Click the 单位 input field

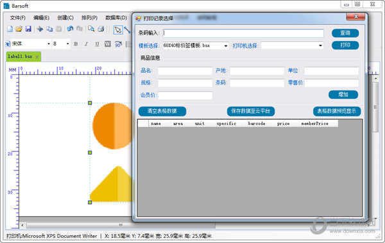pyautogui.click(x=332, y=71)
